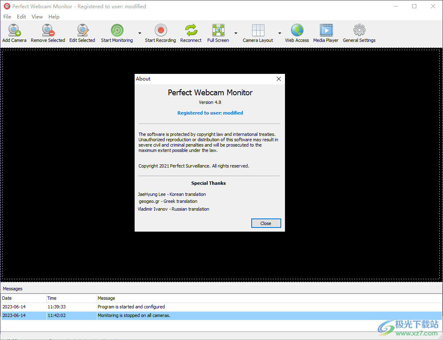Click the Messages panel label
Viewport: 443px width, 340px height.
[x=13, y=289]
